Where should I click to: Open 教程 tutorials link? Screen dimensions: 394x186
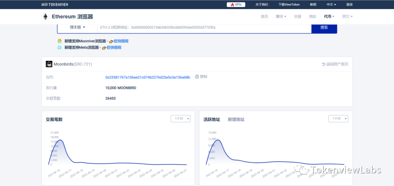pyautogui.click(x=313, y=4)
